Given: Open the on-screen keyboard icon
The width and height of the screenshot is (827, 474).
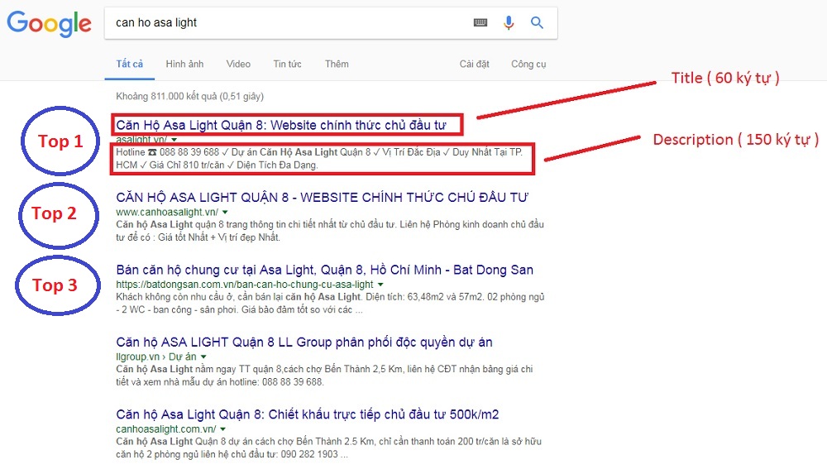Looking at the screenshot, I should pyautogui.click(x=480, y=23).
